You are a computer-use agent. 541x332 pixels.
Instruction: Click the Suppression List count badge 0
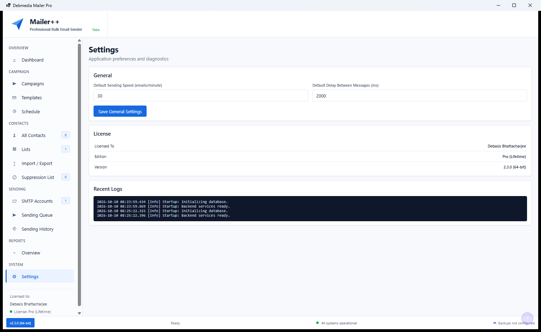pos(66,177)
